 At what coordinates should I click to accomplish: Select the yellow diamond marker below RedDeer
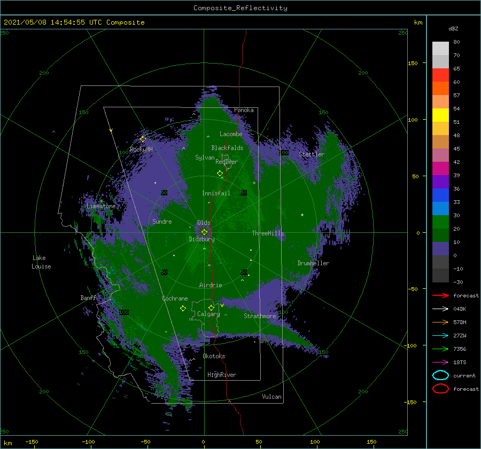tap(220, 174)
